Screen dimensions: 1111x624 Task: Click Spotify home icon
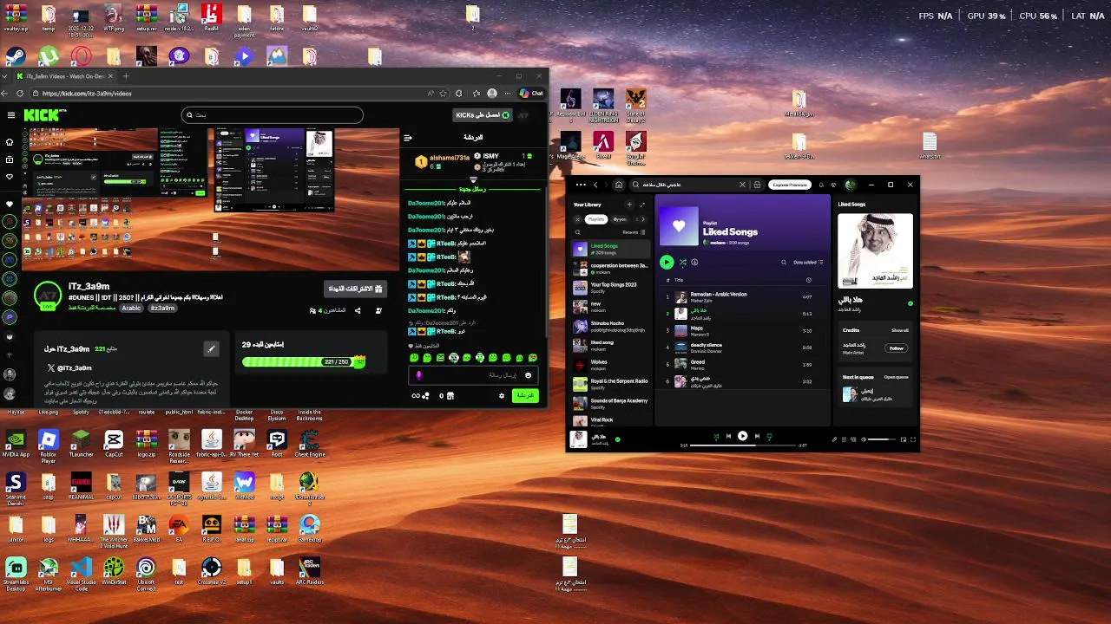pyautogui.click(x=619, y=185)
